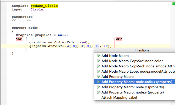The width and height of the screenshot is (175, 105).
Task: Click pencil icon beside plain Add Property Macro
Action: click(98, 77)
